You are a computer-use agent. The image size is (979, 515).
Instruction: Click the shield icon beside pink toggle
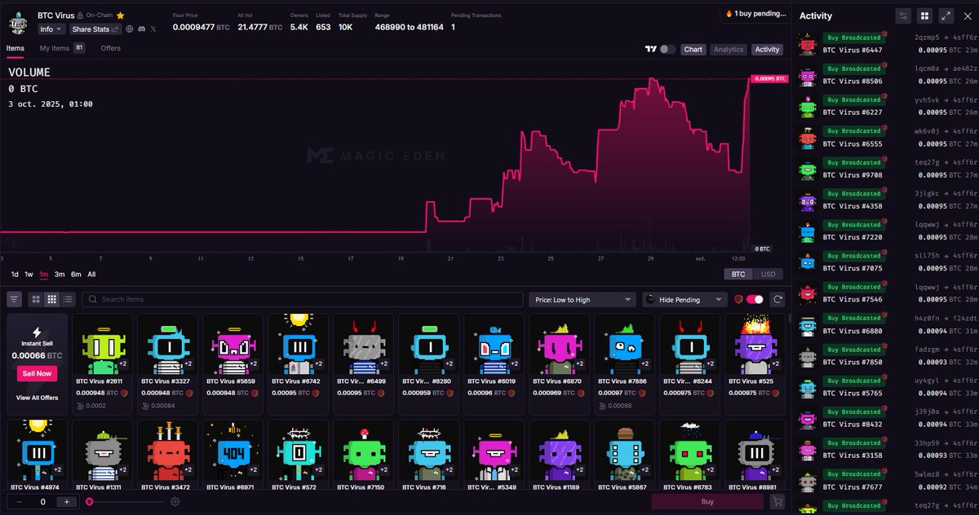[x=738, y=300]
